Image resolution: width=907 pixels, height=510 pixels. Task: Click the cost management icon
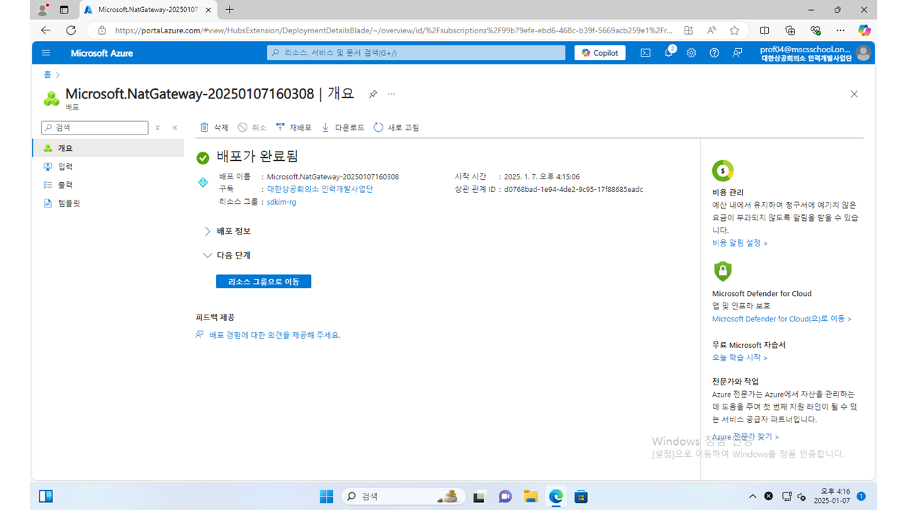[x=723, y=171]
